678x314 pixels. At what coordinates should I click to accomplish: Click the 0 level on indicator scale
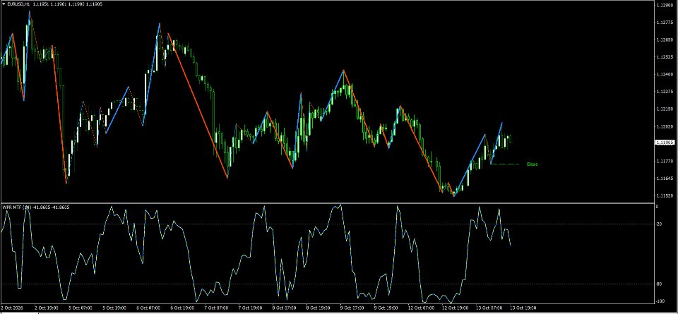(x=658, y=207)
